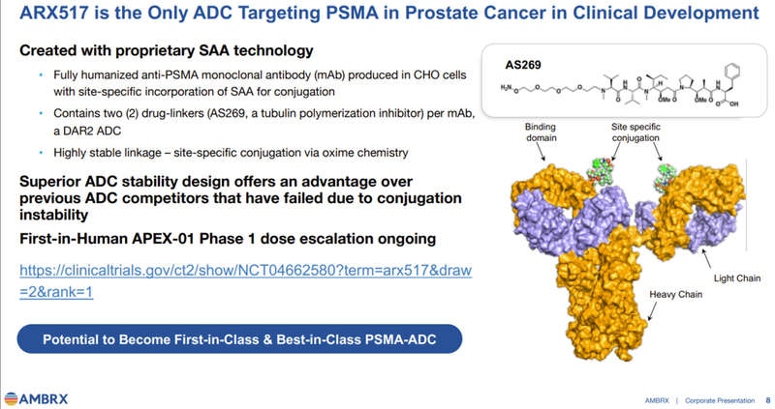Click the Corporate Presentation footer text
Image resolution: width=775 pixels, height=409 pixels.
(x=720, y=400)
